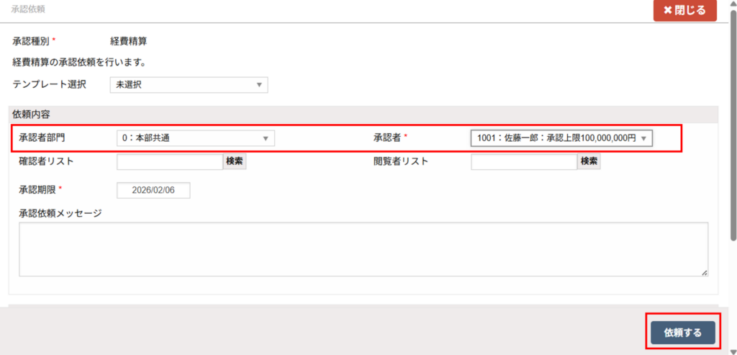Viewport: 737px width, 355px height.
Task: Click the scrollbar down arrow
Action: tap(733, 350)
